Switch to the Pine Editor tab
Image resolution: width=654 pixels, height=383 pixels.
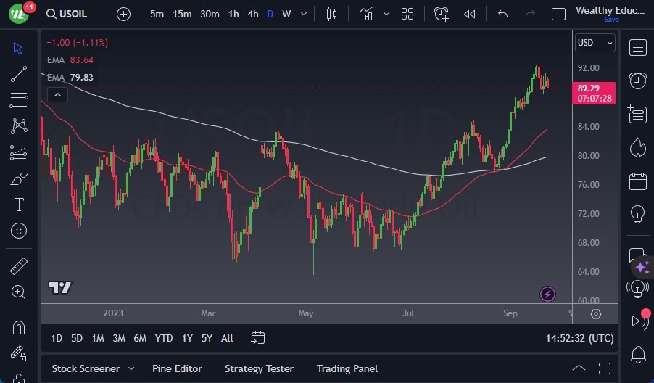pos(177,368)
